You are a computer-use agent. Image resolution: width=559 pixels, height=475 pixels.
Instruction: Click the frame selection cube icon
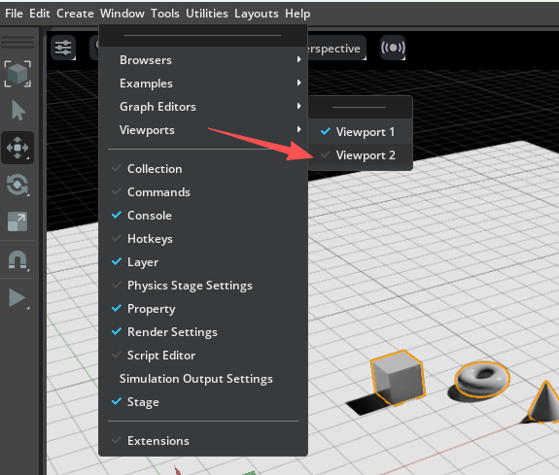(x=17, y=74)
